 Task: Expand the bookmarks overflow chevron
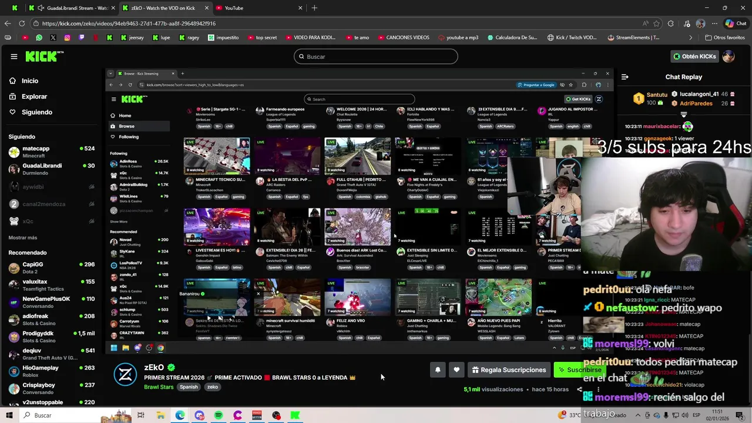(691, 38)
